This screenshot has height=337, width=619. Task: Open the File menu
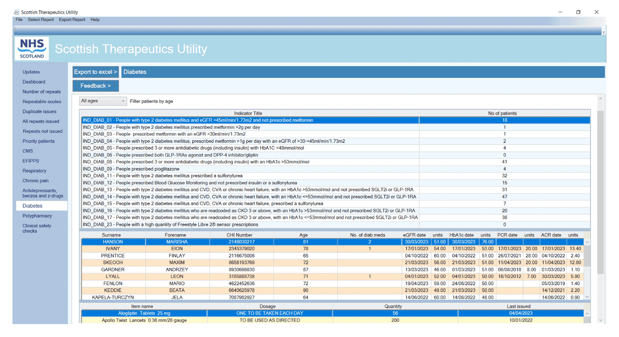(x=19, y=20)
